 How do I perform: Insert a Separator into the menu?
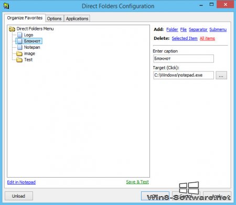[x=198, y=29]
